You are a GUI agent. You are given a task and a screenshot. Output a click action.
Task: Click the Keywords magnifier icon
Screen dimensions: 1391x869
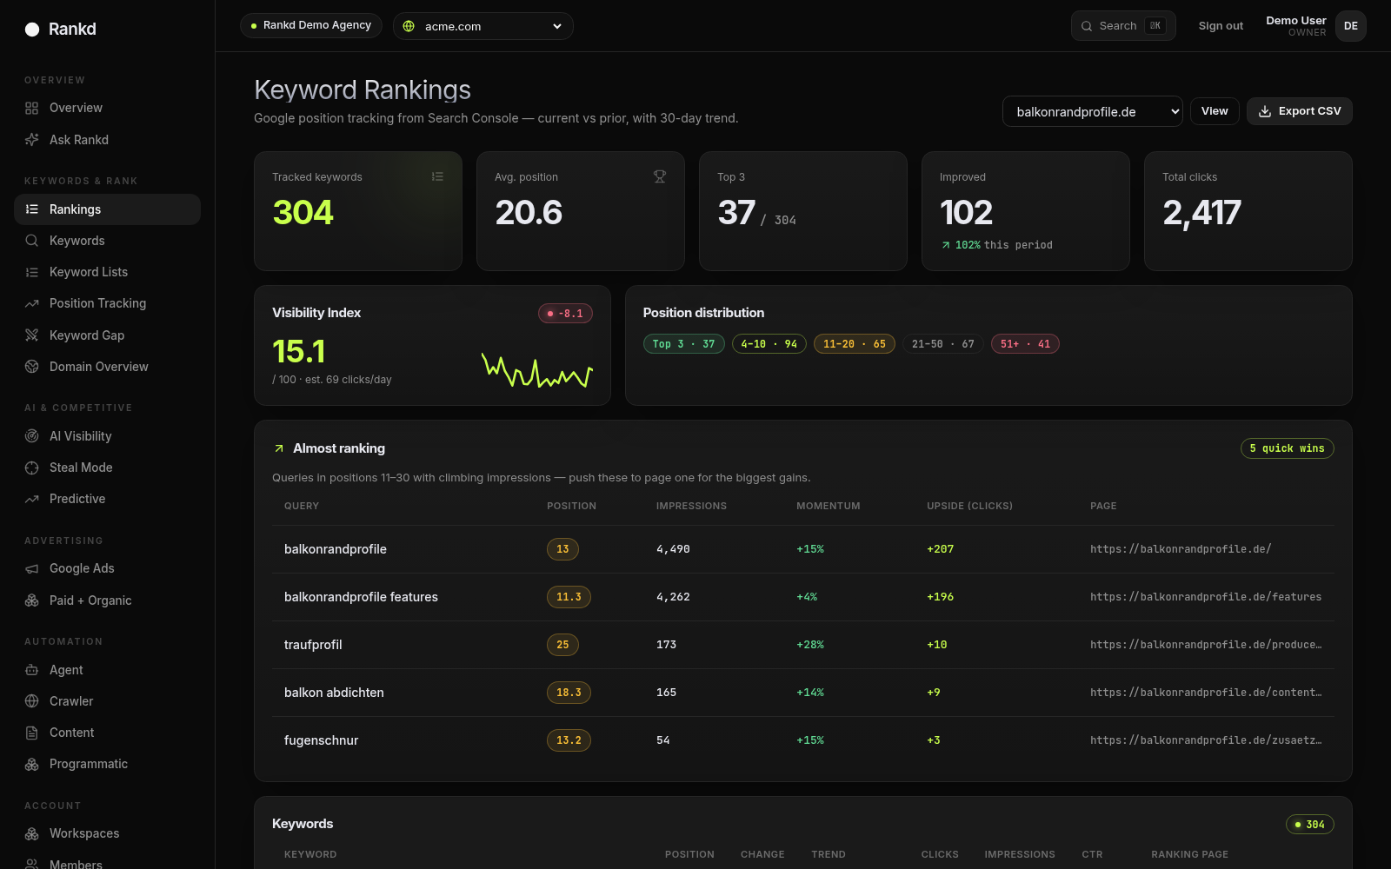(32, 241)
